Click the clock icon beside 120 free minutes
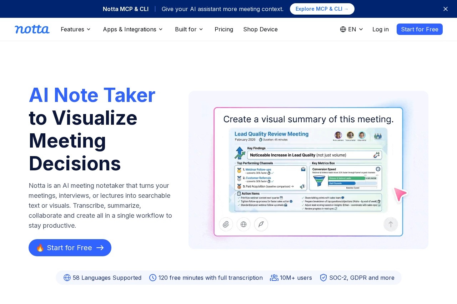This screenshot has height=304, width=457. [x=153, y=278]
